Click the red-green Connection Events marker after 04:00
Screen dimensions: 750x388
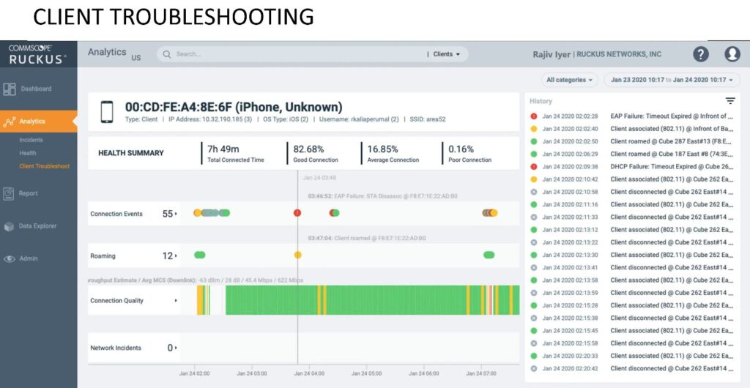pos(334,213)
